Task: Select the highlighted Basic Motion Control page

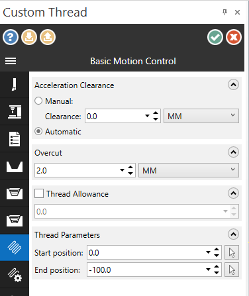Action: [x=15, y=248]
